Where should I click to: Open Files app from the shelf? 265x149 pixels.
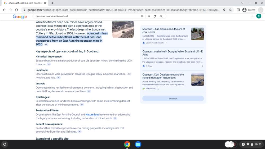point(138,144)
